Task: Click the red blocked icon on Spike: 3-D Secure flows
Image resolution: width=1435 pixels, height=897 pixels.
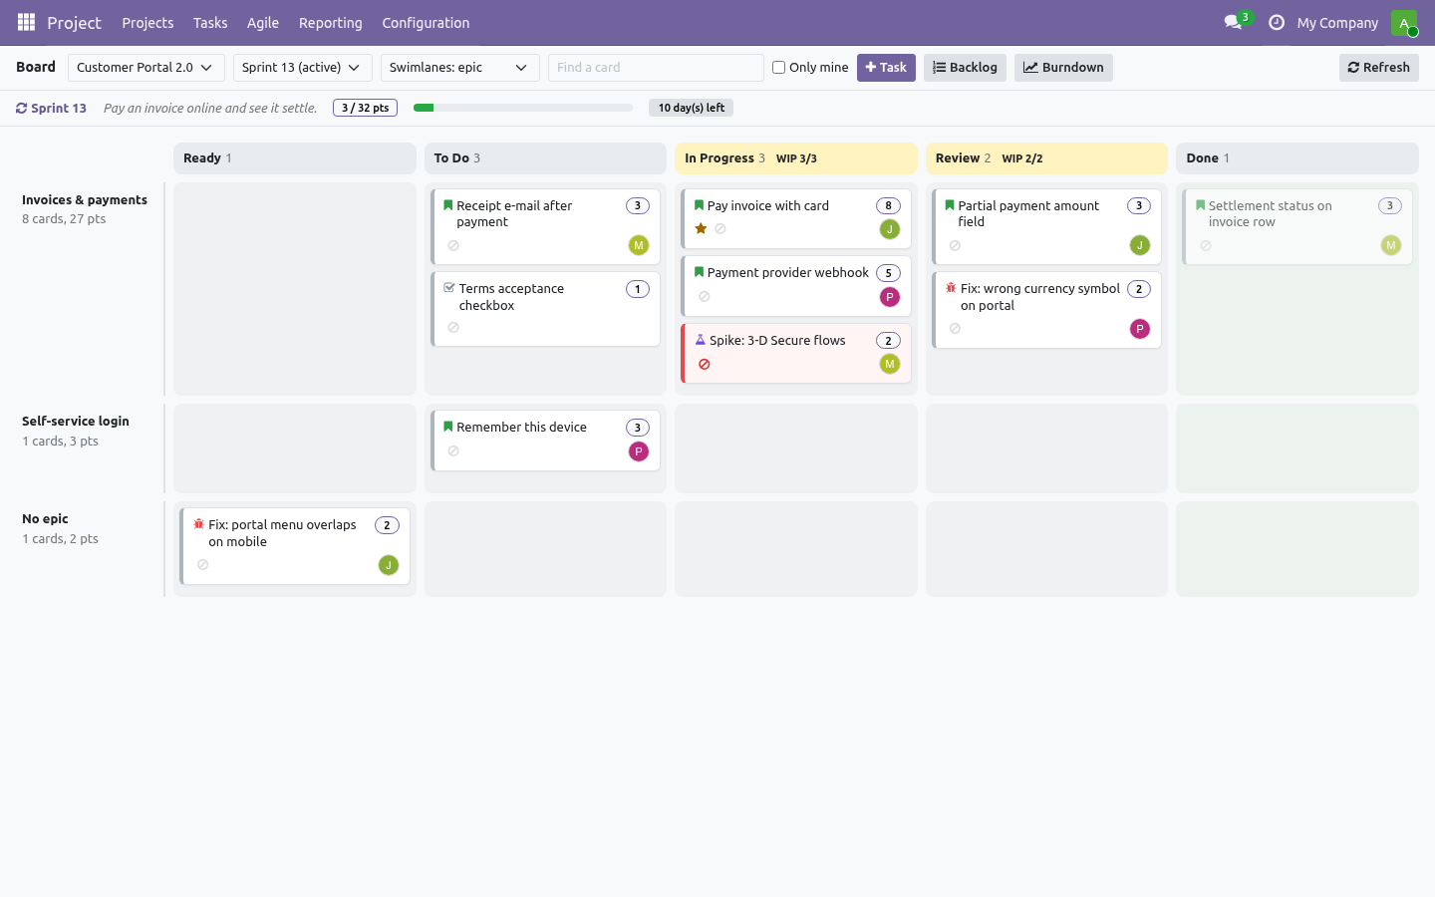Action: click(705, 364)
